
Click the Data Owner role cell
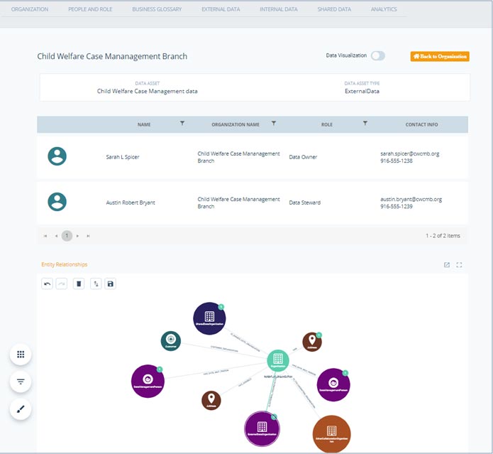click(303, 157)
